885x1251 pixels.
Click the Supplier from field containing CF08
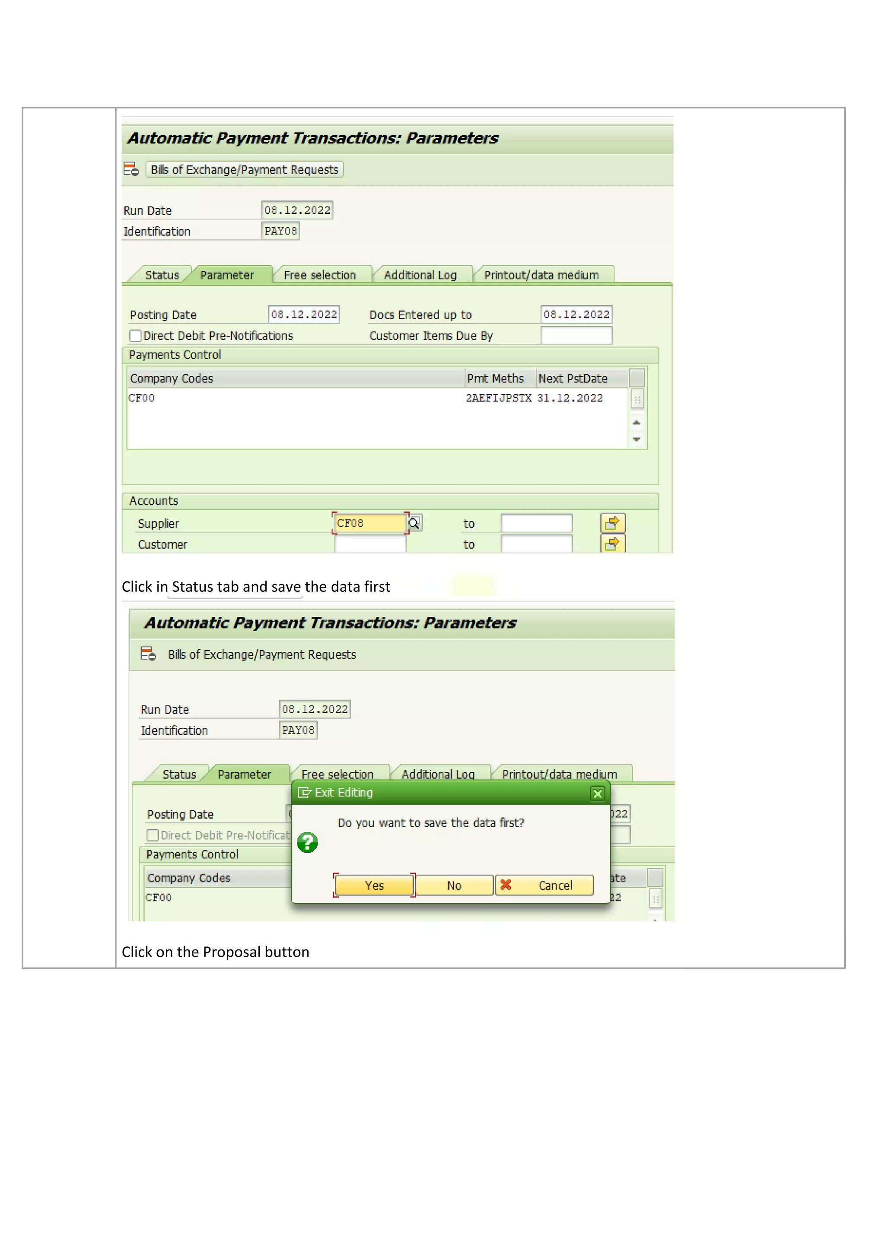point(371,523)
